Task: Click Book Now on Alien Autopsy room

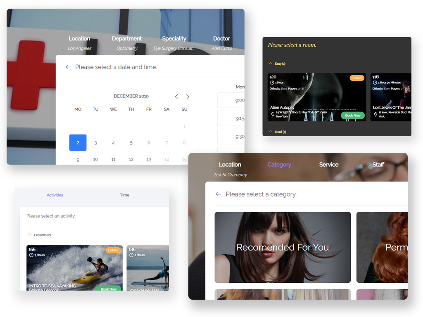Action: click(x=353, y=116)
